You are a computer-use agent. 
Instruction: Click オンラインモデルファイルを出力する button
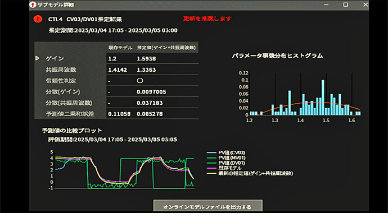pos(207,207)
